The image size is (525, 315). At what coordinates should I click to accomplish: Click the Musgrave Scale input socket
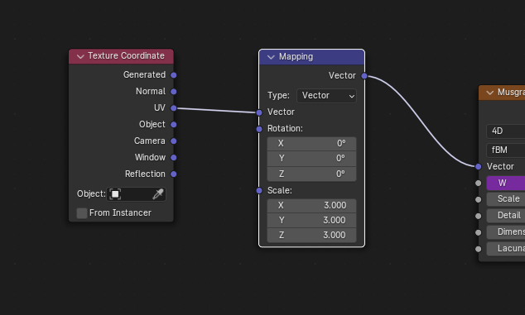479,199
